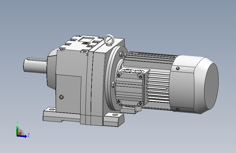Click the blue Z axis arrow on triad
The image size is (236, 153).
pyautogui.click(x=22, y=136)
